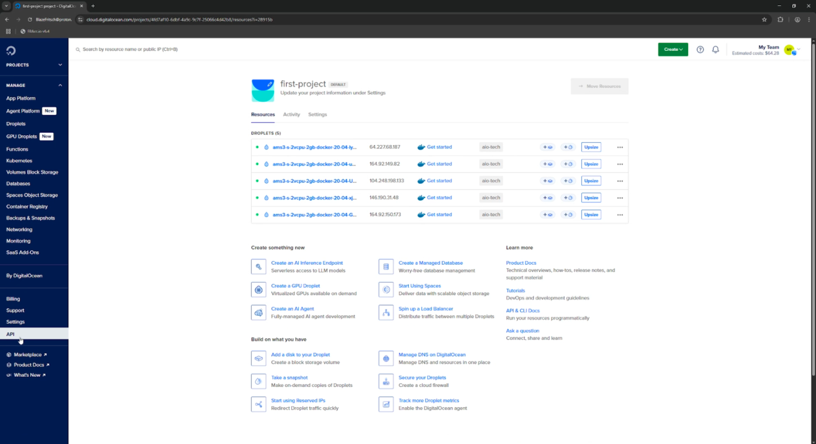This screenshot has height=444, width=816.
Task: Click the Add a disk icon tile
Action: 259,358
